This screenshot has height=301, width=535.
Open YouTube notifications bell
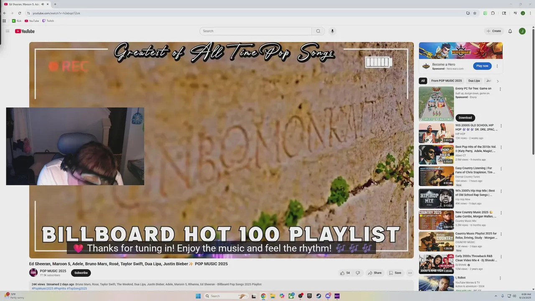click(x=510, y=31)
